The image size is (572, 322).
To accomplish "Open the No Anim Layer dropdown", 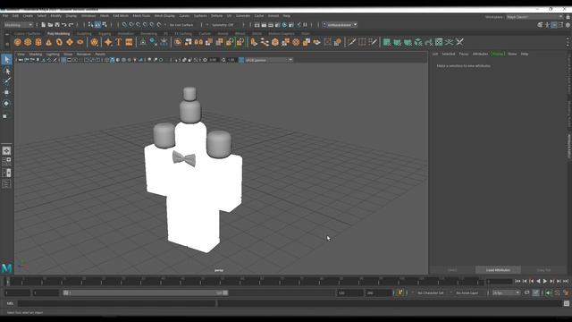I will coord(467,292).
